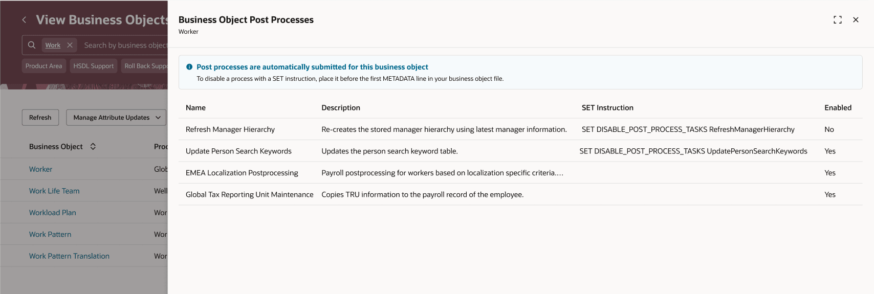Click the back arrow beside View Business Objects
Viewport: 874px width, 294px height.
24,20
